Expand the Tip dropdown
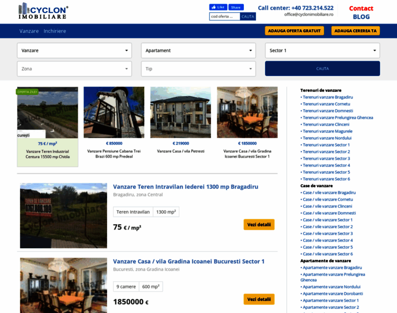397x313 pixels. (198, 69)
